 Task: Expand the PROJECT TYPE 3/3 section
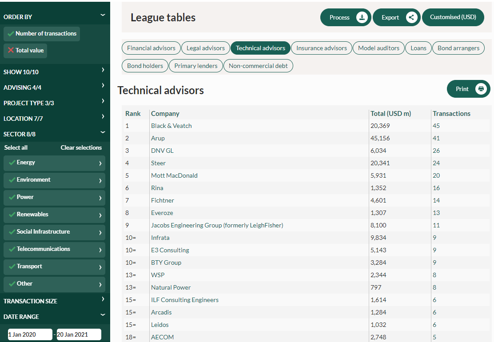coord(103,101)
